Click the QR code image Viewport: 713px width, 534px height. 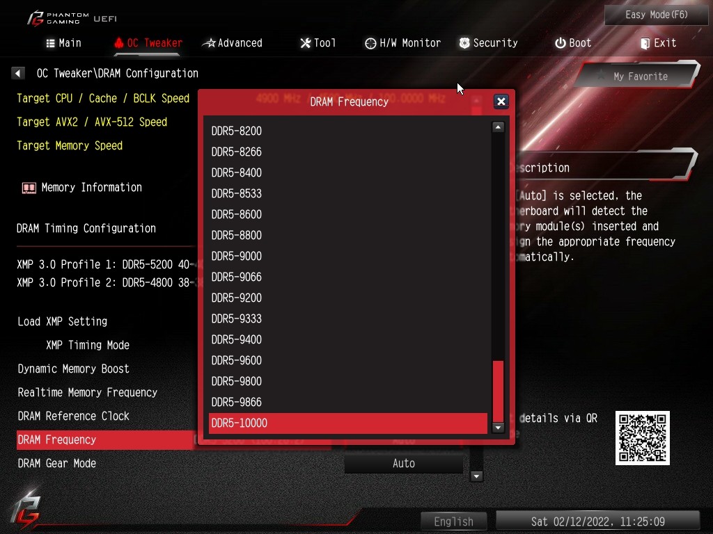pyautogui.click(x=642, y=438)
